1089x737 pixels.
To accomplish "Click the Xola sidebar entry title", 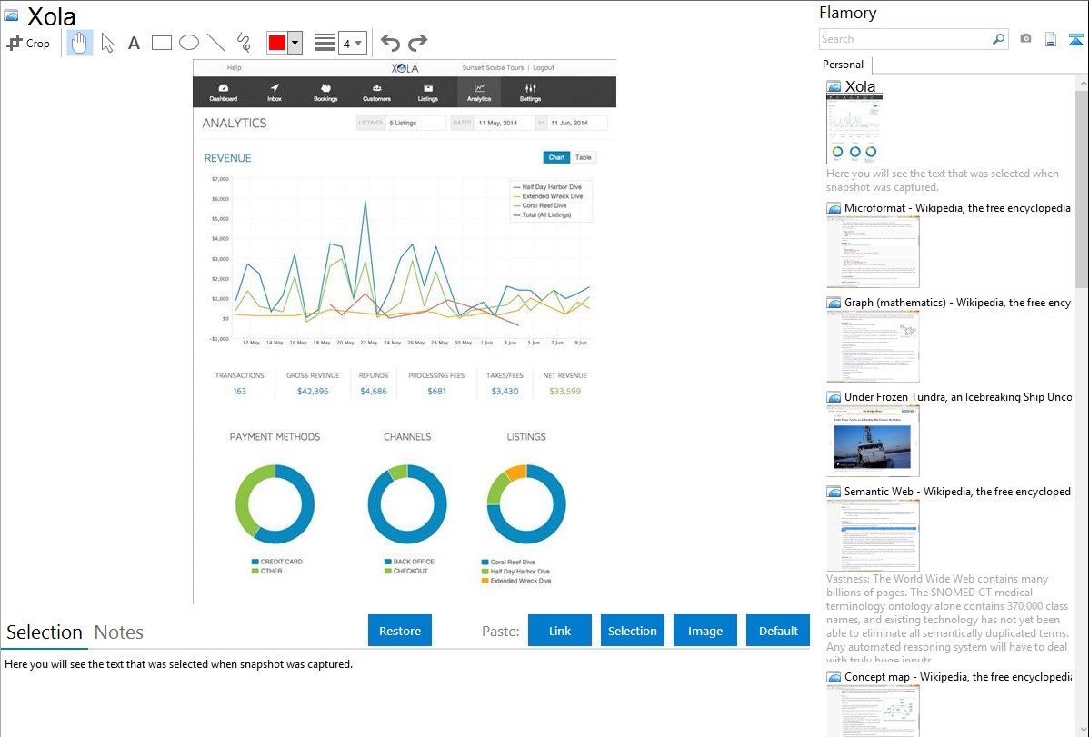I will (x=860, y=86).
